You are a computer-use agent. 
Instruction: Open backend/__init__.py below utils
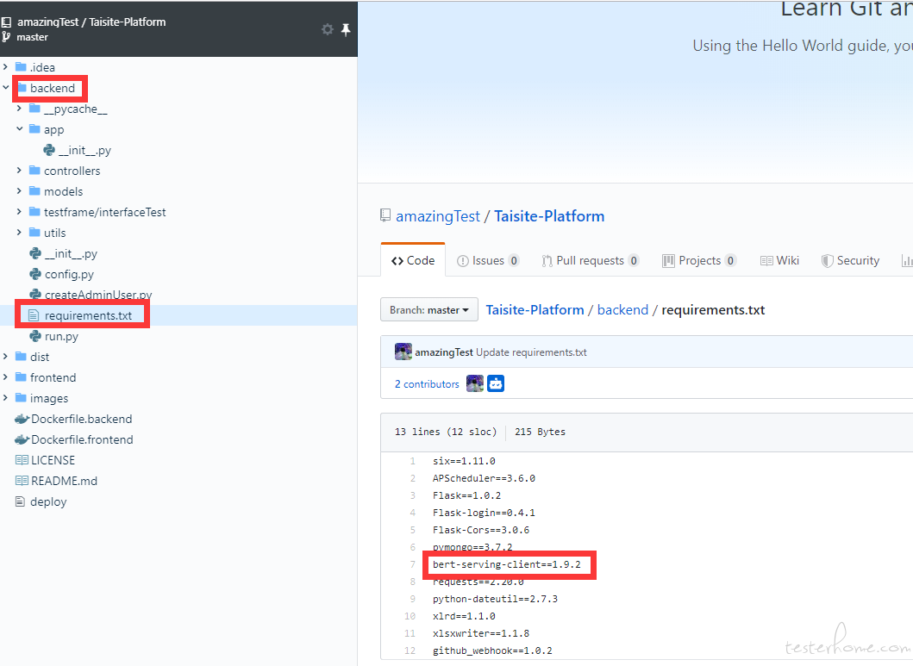pos(71,253)
